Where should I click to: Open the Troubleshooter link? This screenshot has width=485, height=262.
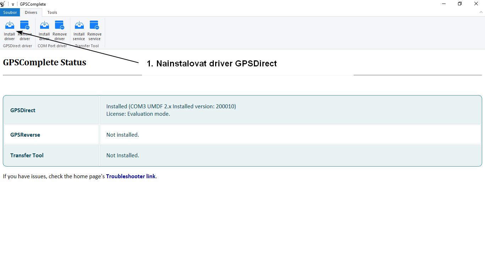(131, 176)
